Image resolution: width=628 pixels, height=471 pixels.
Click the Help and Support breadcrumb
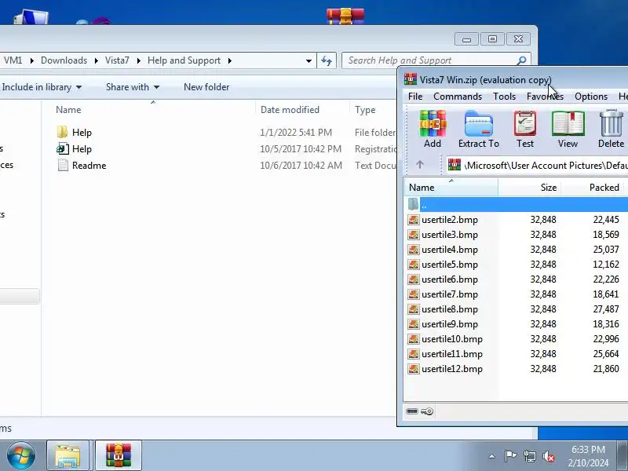(184, 60)
